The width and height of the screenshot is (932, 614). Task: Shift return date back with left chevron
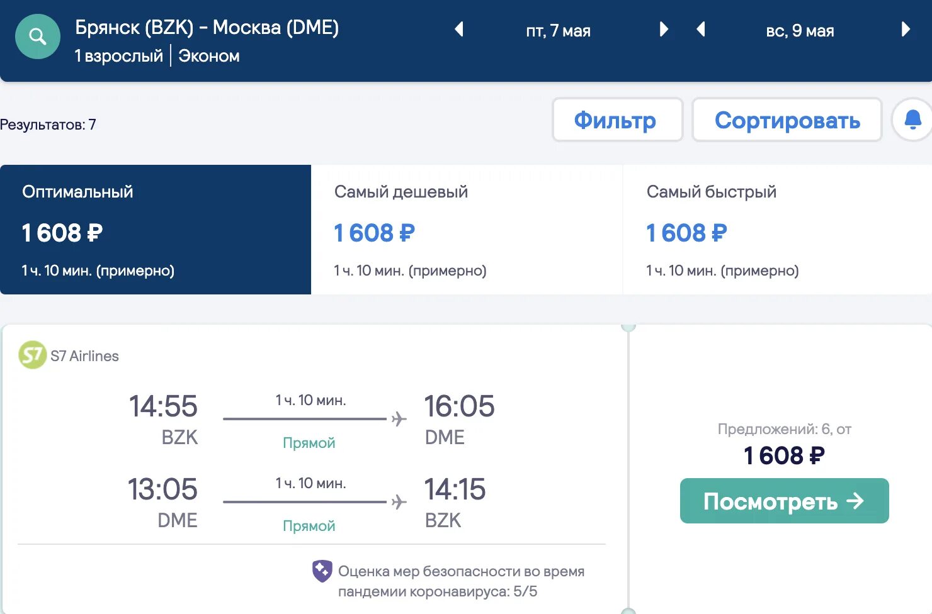tap(701, 29)
